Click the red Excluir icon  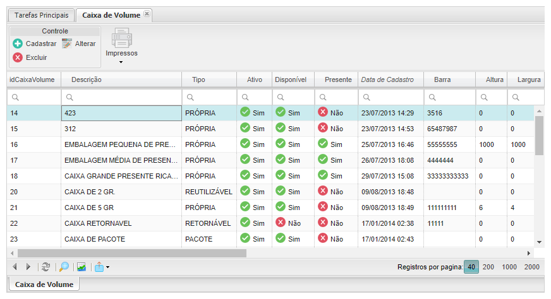(18, 57)
